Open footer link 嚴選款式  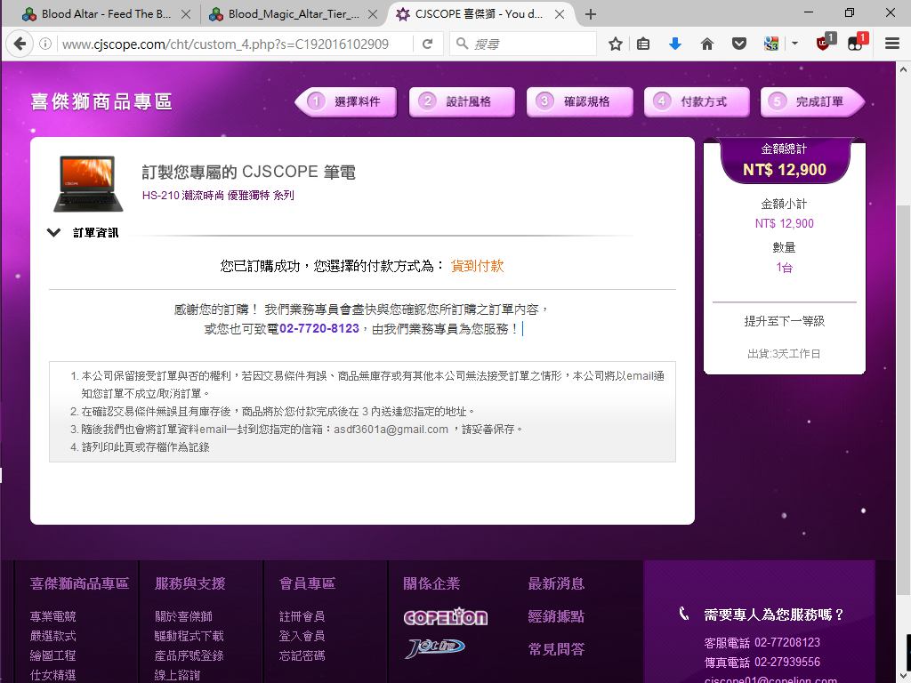[x=52, y=636]
